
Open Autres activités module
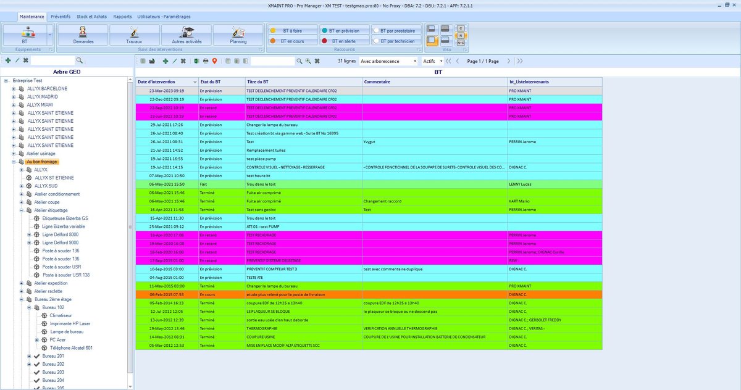pos(186,35)
